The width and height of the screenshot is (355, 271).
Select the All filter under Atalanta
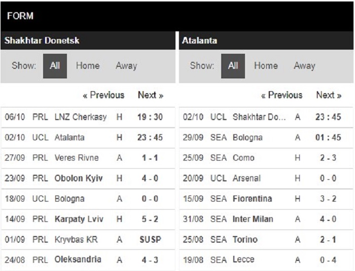pyautogui.click(x=233, y=66)
